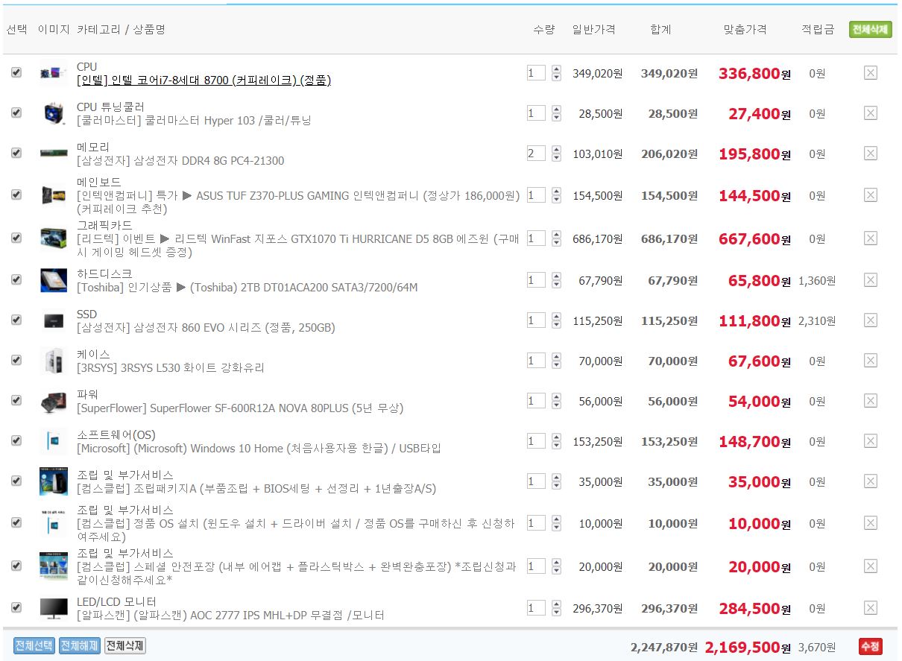Edit the quantity field for CPU 튜닝쿨러

(x=536, y=113)
